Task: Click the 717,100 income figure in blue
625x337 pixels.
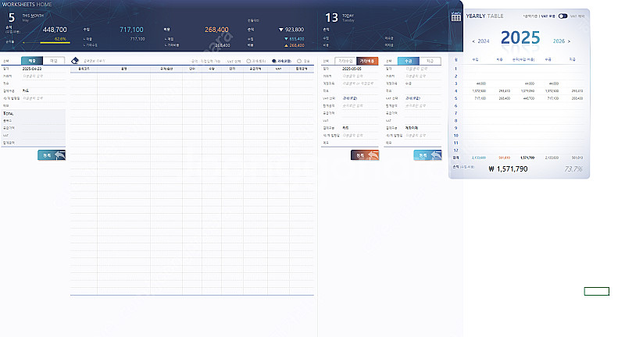Action: 131,30
